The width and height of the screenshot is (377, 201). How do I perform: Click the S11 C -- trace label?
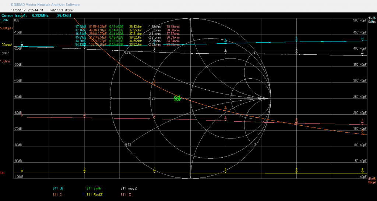tap(59, 194)
